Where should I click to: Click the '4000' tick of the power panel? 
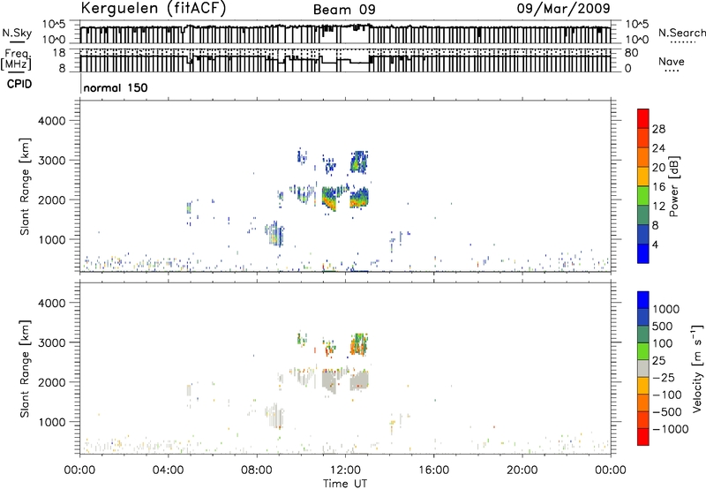[x=51, y=121]
